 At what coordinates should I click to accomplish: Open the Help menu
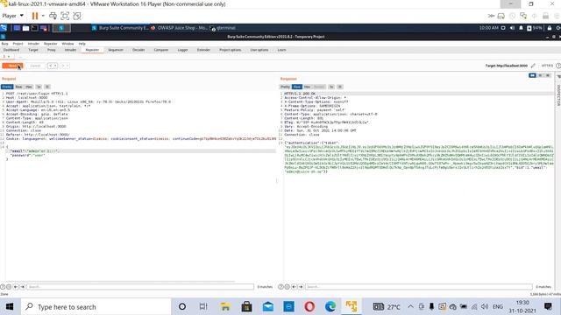point(82,44)
